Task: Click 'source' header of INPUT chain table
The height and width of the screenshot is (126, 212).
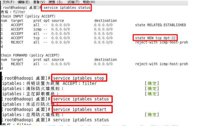Action: point(58,21)
